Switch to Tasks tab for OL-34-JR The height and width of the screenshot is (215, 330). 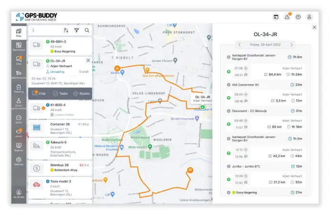point(60,94)
